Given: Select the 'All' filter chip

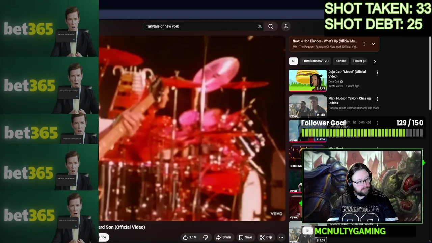Looking at the screenshot, I should [293, 61].
